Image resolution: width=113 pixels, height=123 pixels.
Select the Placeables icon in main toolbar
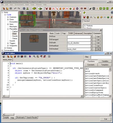point(64,9)
